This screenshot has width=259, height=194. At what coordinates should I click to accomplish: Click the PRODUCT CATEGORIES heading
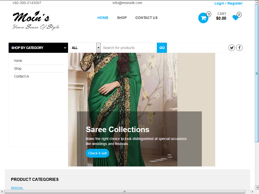[x=35, y=180]
